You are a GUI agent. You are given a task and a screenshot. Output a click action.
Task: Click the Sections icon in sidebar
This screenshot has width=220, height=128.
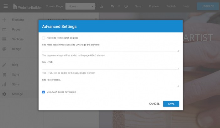click(4, 39)
